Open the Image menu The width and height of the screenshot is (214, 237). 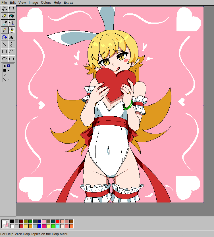pos(33,3)
